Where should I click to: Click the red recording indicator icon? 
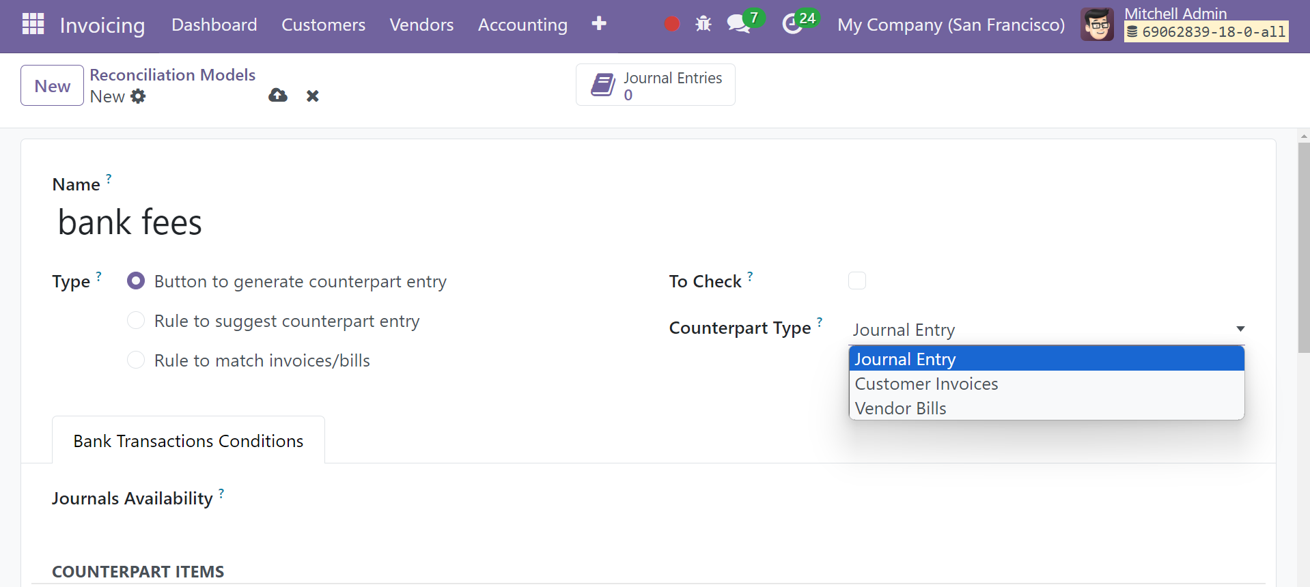[672, 25]
